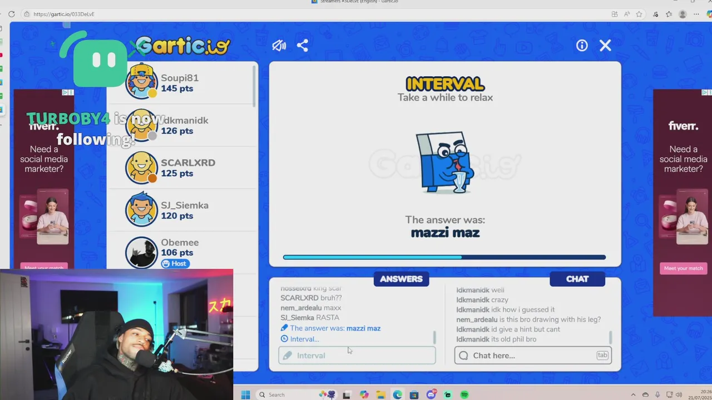The height and width of the screenshot is (400, 712).
Task: Open browser read aloud icon
Action: 627,14
